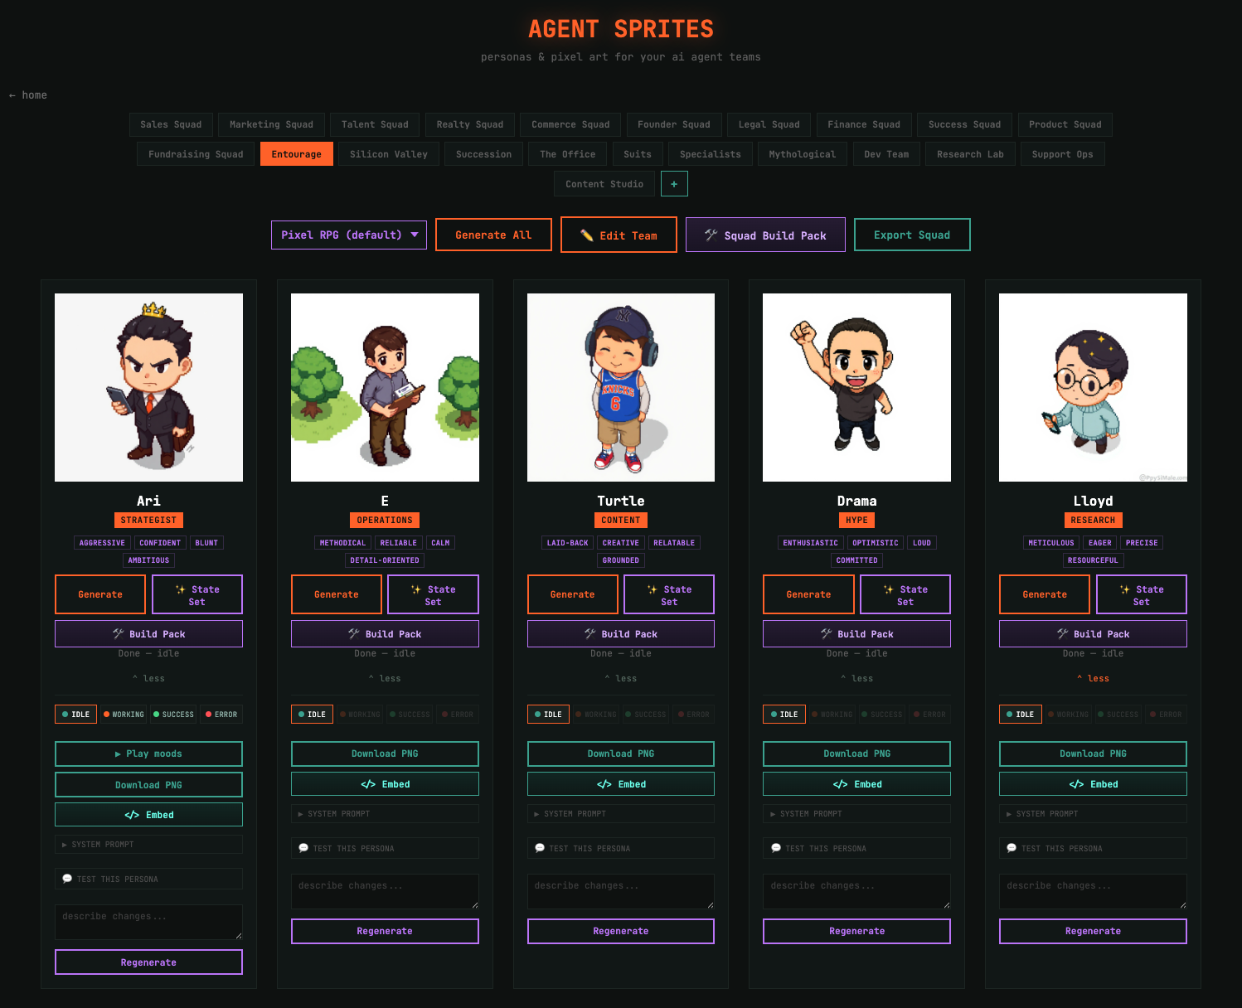Collapse Ari's card with less

[148, 678]
